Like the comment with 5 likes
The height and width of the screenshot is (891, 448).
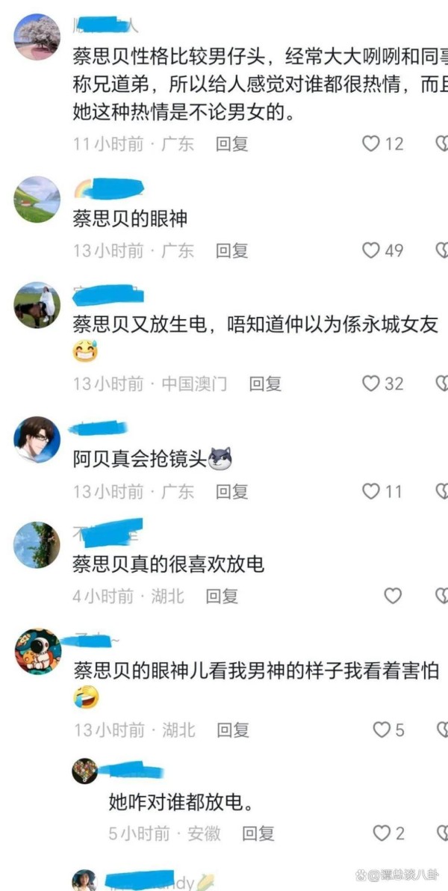[382, 730]
